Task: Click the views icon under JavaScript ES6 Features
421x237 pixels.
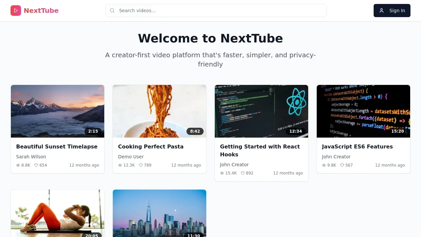Action: tap(324, 165)
